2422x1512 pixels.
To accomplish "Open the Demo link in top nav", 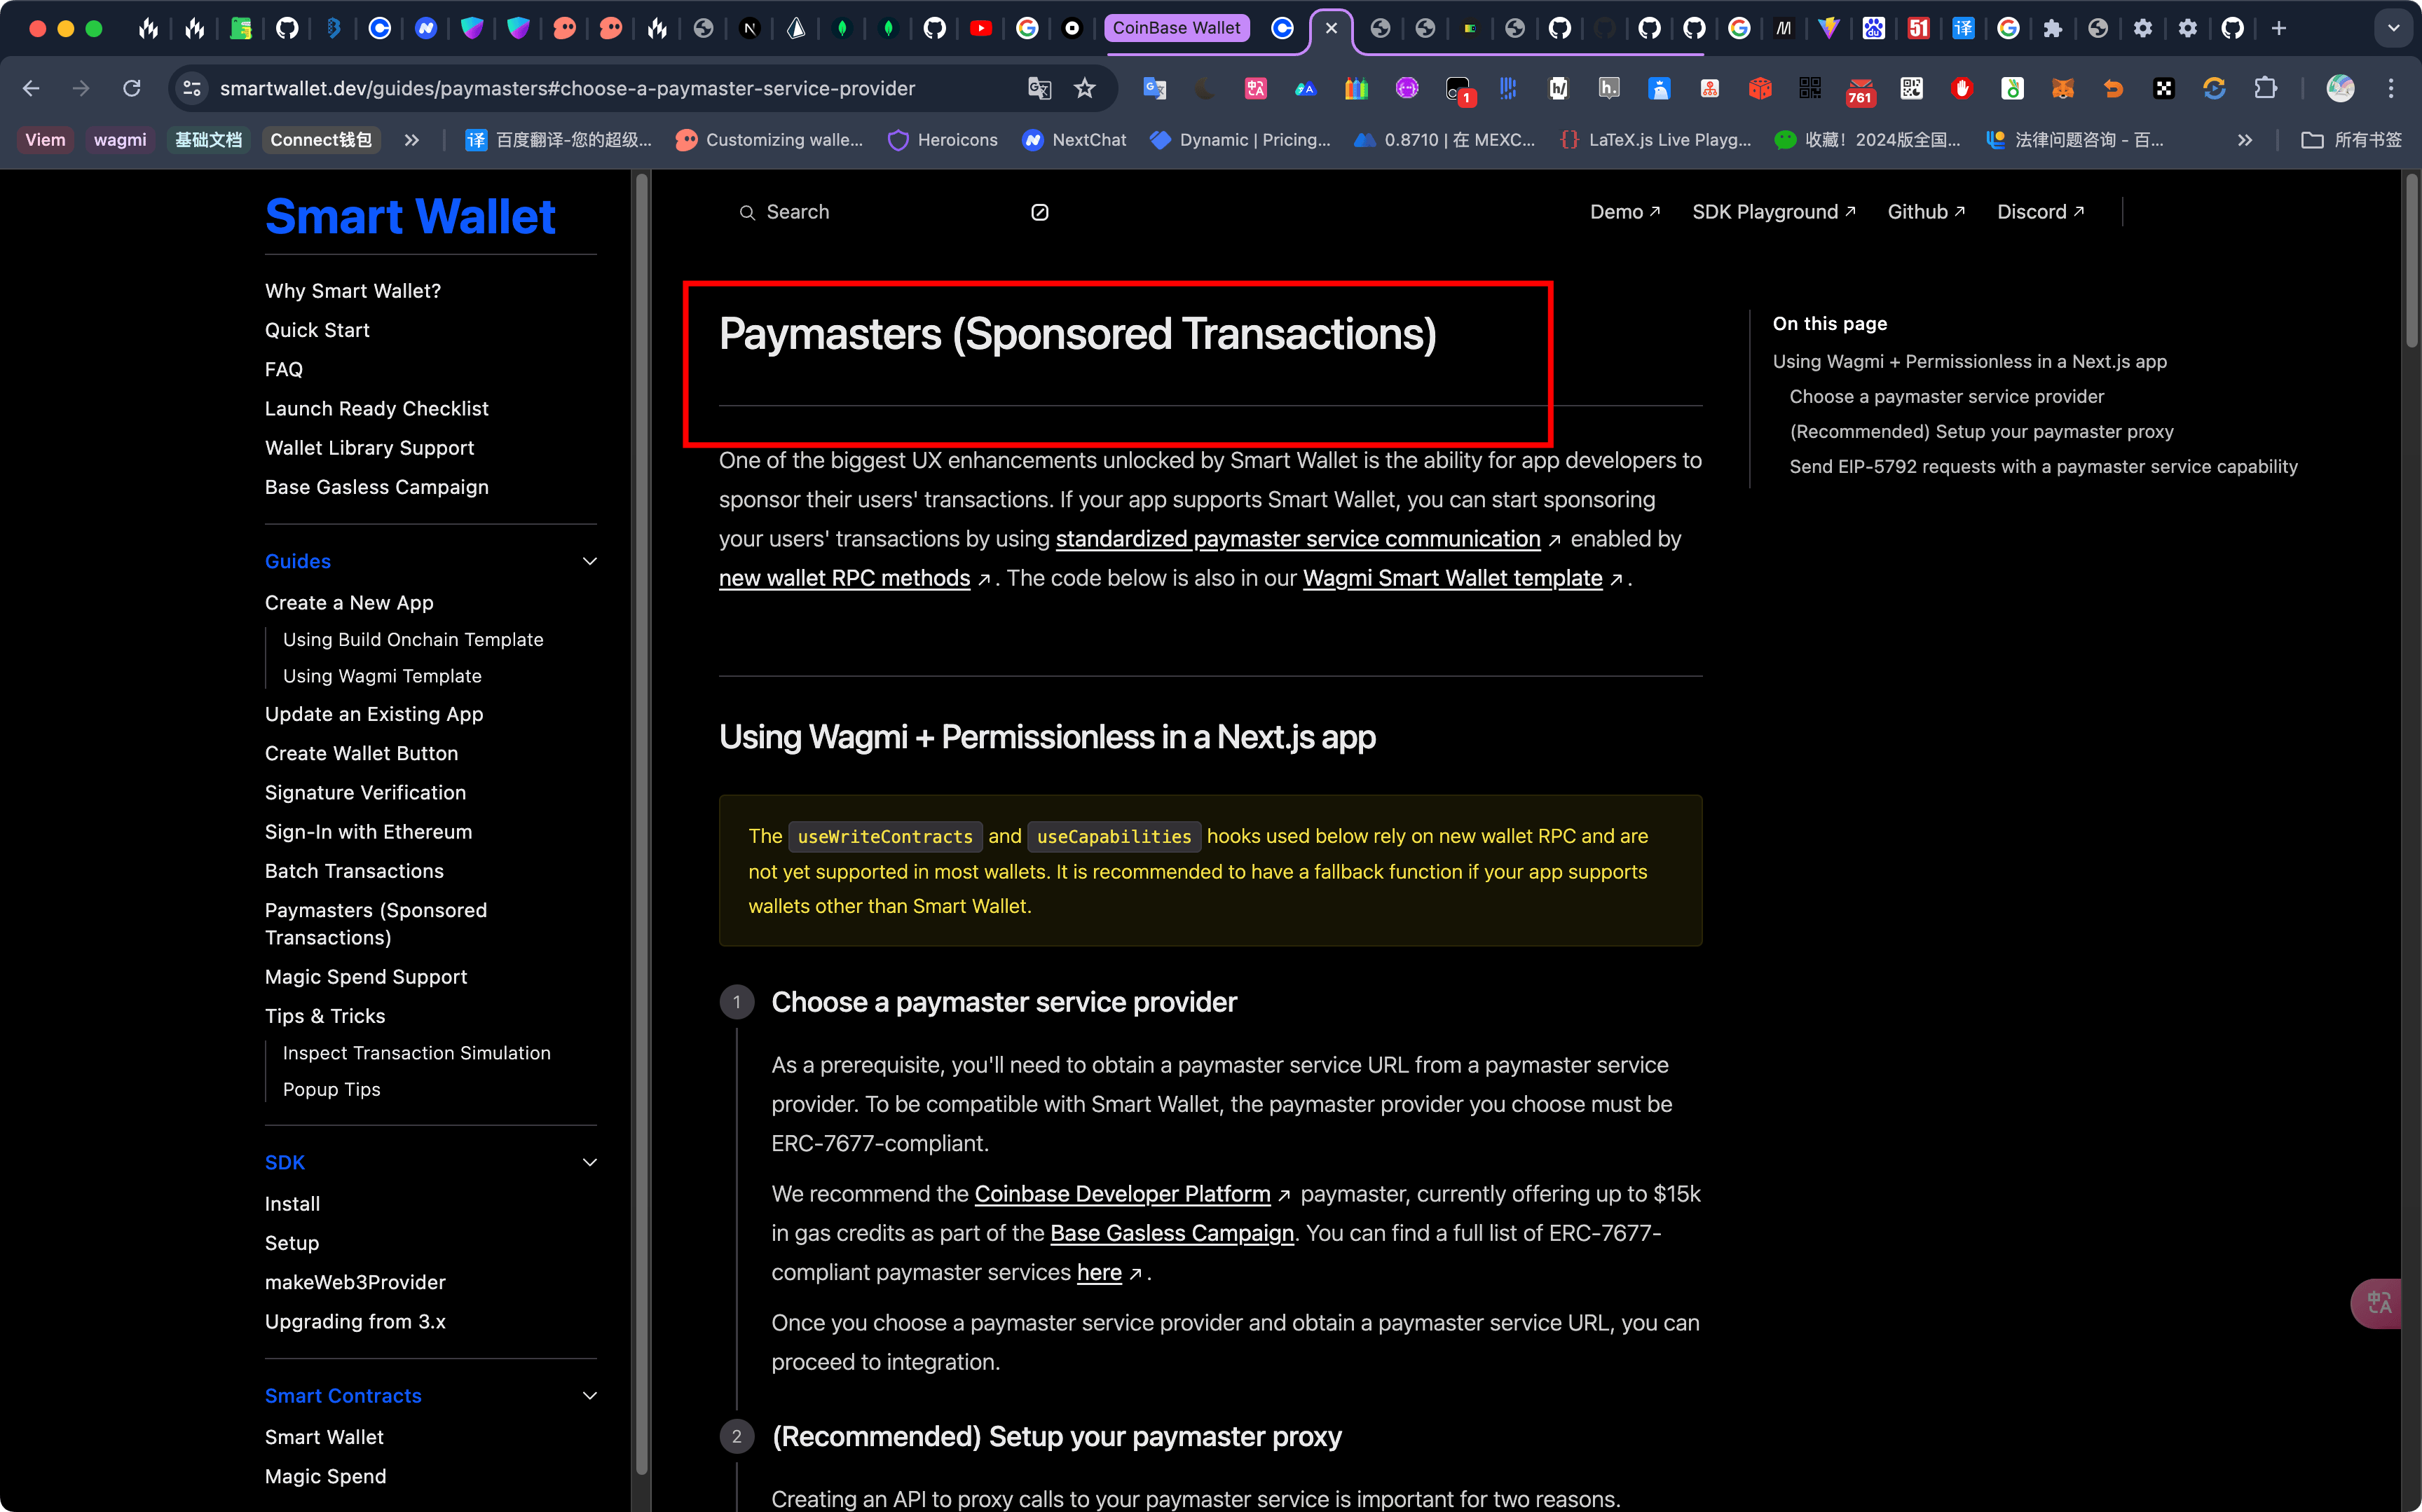I will 1625,212.
